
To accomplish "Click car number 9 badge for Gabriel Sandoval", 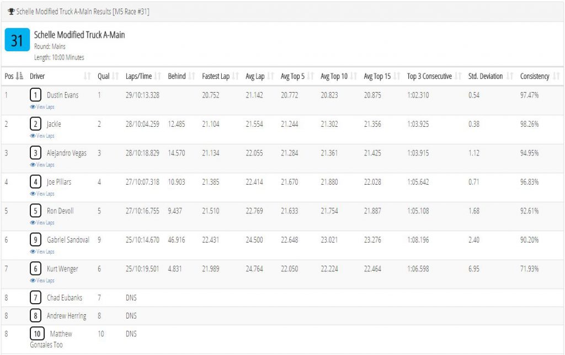I will 35,239.
